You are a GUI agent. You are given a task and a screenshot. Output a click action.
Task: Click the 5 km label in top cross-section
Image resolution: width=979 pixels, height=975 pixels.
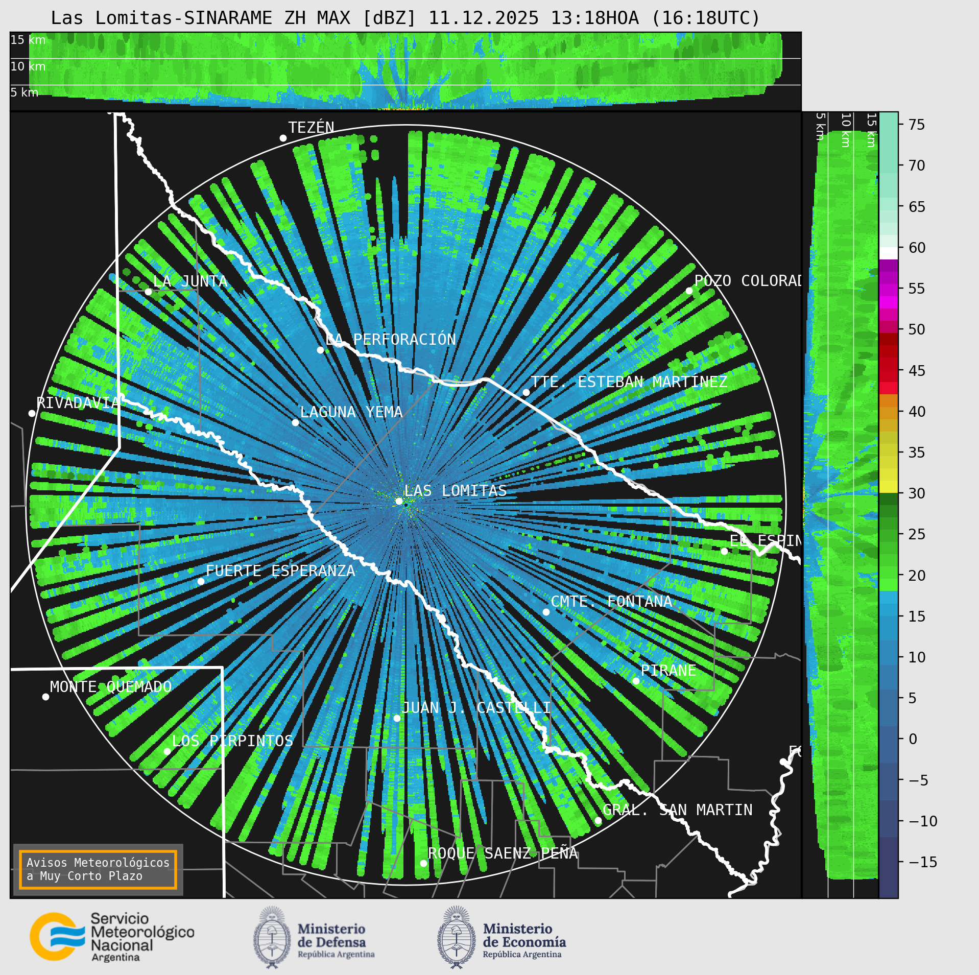(x=25, y=92)
